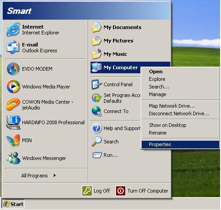221x210 pixels.
Task: Launch the EVDO MODEM icon
Action: pyautogui.click(x=13, y=69)
